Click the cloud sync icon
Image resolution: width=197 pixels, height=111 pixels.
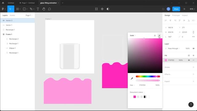(163, 9)
